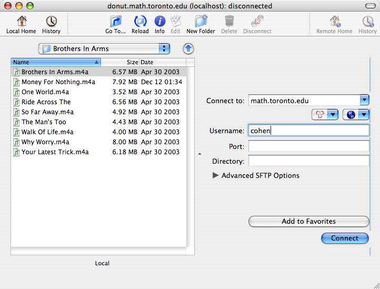This screenshot has width=380, height=289.
Task: Select Walk Of Life.m4a
Action: point(99,132)
